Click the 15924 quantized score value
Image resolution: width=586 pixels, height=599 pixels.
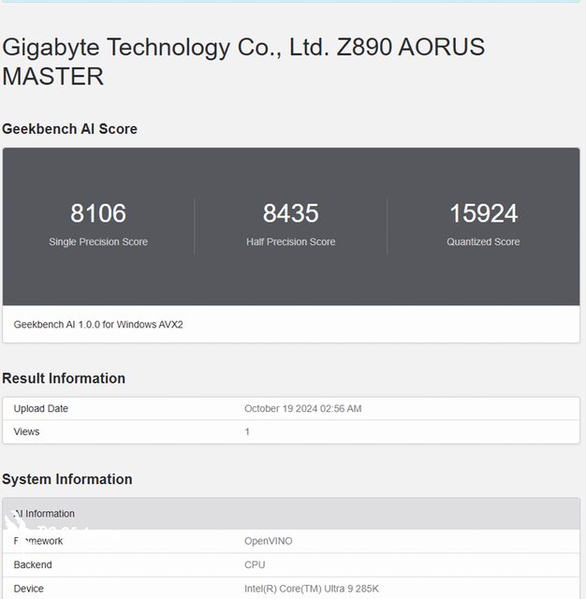tap(483, 213)
